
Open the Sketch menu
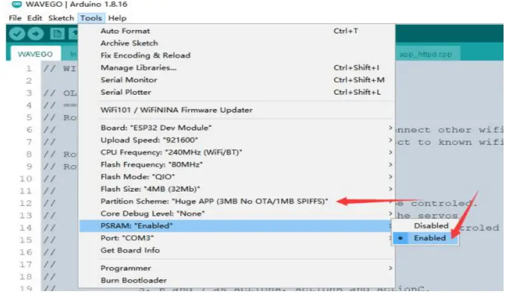coord(61,18)
